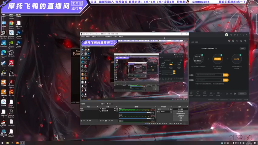
Task: Click 开始录制 button in OBS controls
Action: click(x=181, y=111)
